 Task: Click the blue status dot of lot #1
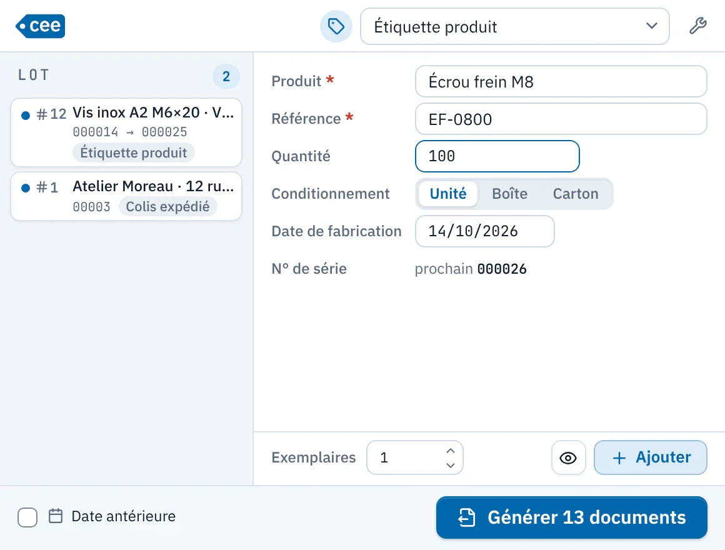click(x=26, y=187)
